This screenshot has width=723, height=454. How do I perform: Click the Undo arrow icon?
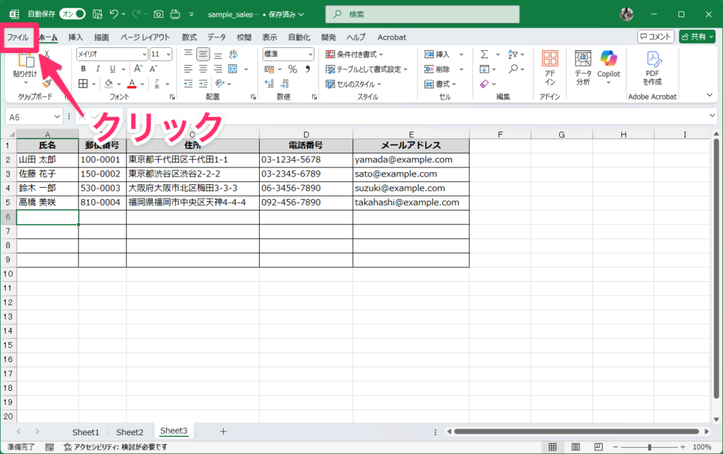click(114, 14)
